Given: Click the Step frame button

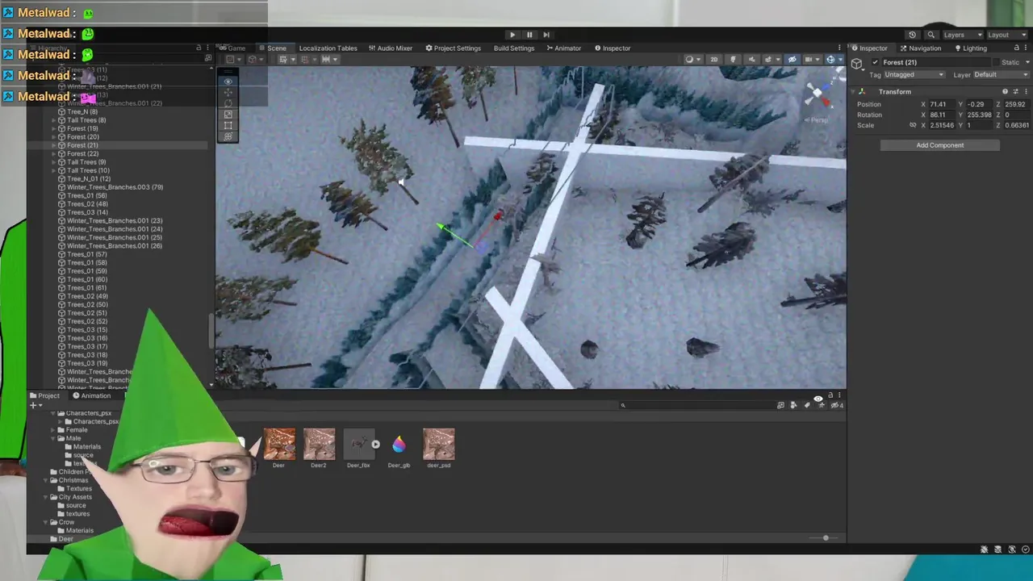Looking at the screenshot, I should click(546, 35).
